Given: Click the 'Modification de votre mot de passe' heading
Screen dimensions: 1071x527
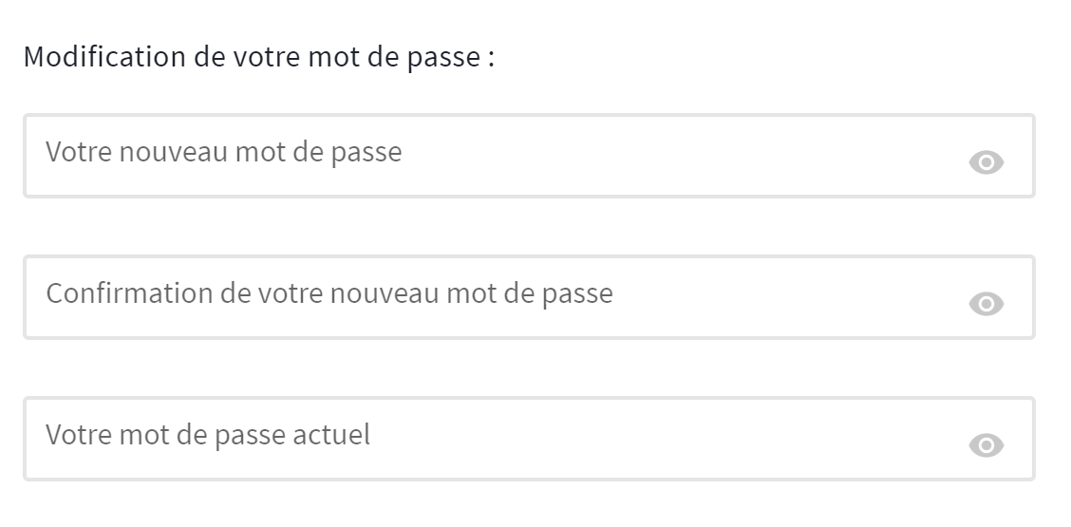Looking at the screenshot, I should click(x=258, y=57).
